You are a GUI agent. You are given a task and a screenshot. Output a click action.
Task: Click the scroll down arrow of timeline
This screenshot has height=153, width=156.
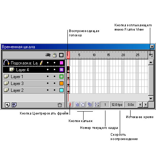pos(151,98)
